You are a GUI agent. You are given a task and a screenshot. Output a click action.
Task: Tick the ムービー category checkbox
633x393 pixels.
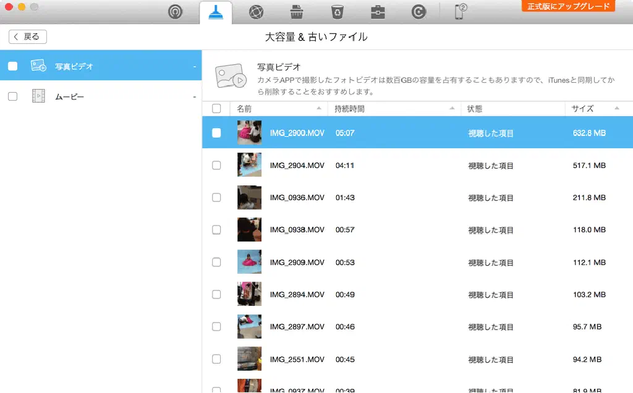13,96
